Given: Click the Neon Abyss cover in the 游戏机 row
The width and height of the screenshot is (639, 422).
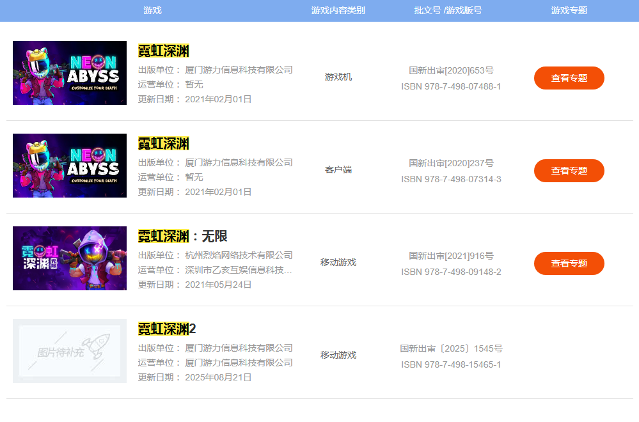Looking at the screenshot, I should point(70,73).
